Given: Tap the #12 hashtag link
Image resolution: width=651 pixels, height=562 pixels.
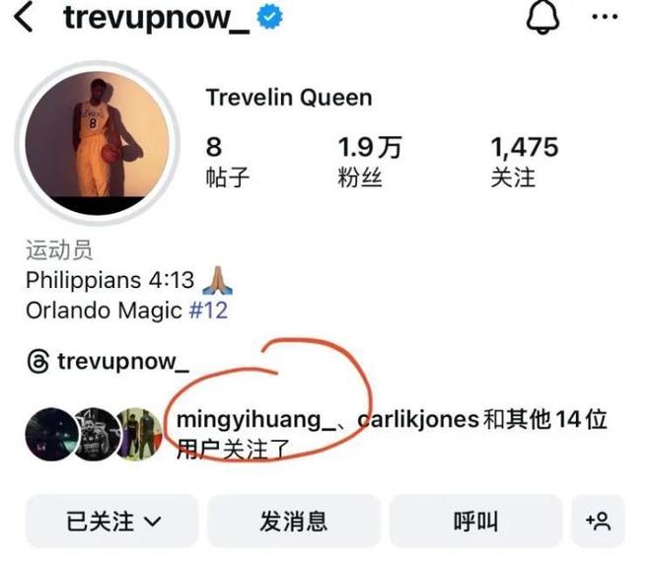Looking at the screenshot, I should point(208,310).
